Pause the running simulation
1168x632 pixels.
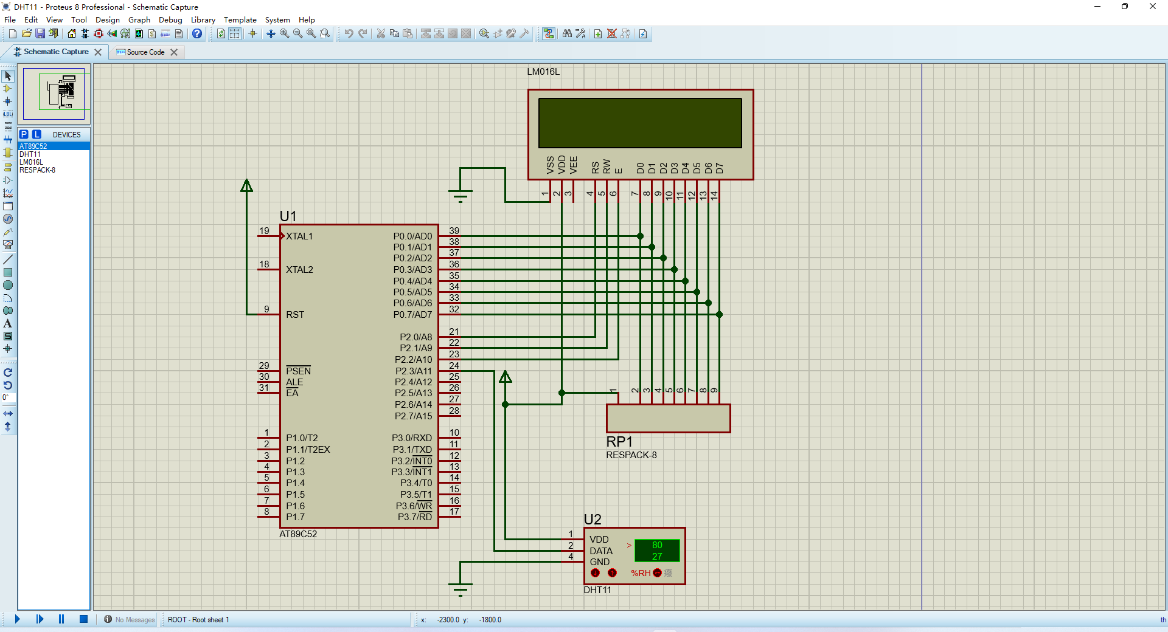[x=61, y=619]
